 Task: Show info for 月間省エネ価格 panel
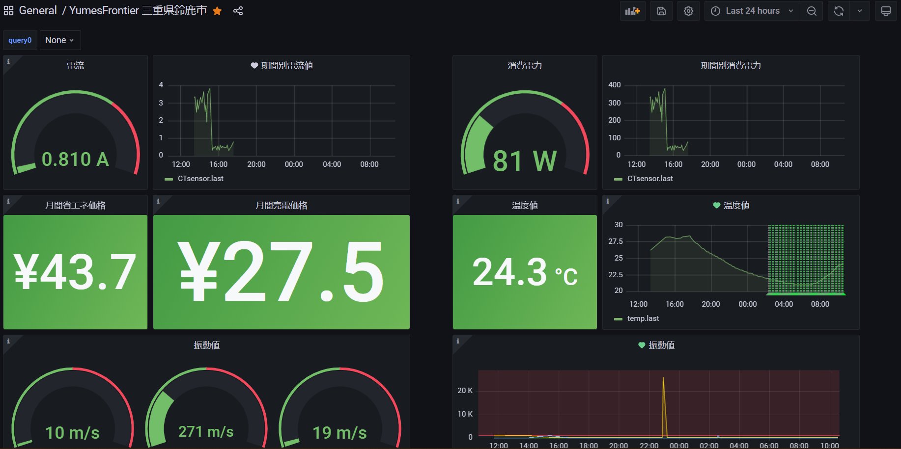[8, 201]
